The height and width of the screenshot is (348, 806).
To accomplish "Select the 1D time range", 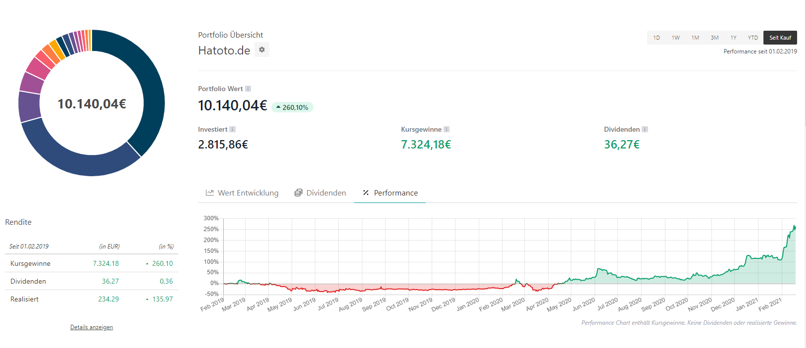I will 656,38.
